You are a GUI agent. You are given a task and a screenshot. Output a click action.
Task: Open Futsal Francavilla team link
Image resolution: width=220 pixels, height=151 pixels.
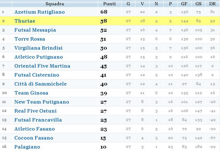point(38,120)
